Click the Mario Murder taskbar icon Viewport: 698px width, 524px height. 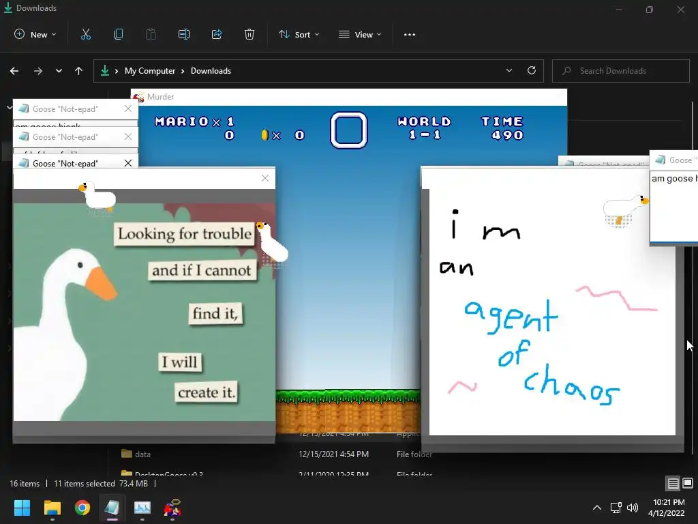click(x=172, y=508)
